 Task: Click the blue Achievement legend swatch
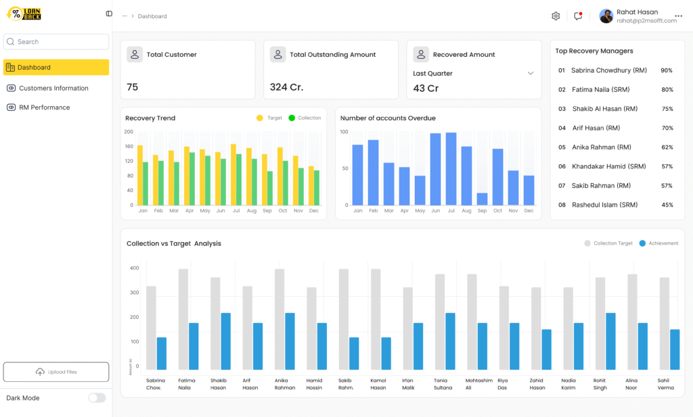point(642,243)
